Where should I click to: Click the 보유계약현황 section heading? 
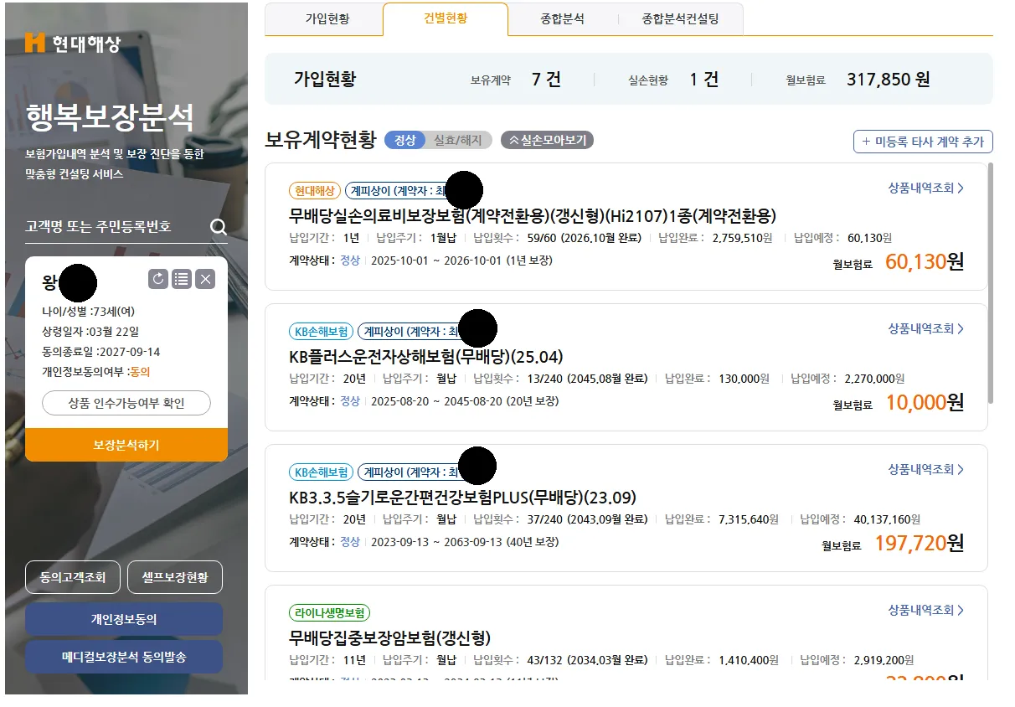(x=321, y=140)
